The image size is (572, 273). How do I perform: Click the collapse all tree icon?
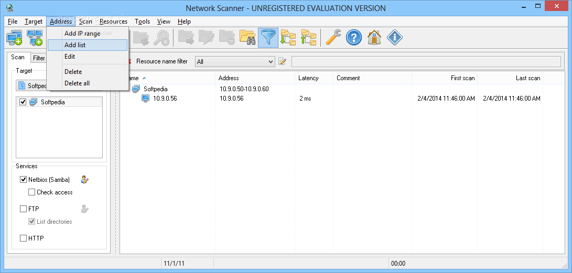pos(309,38)
